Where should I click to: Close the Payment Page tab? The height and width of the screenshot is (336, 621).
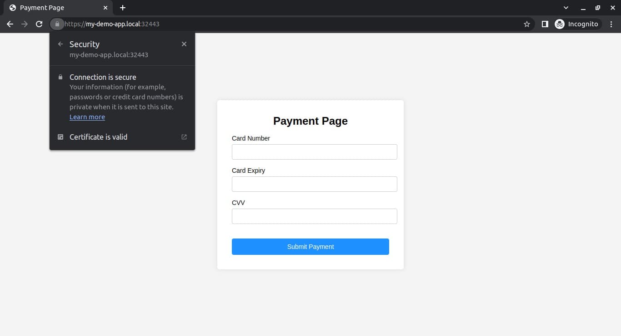pos(105,8)
